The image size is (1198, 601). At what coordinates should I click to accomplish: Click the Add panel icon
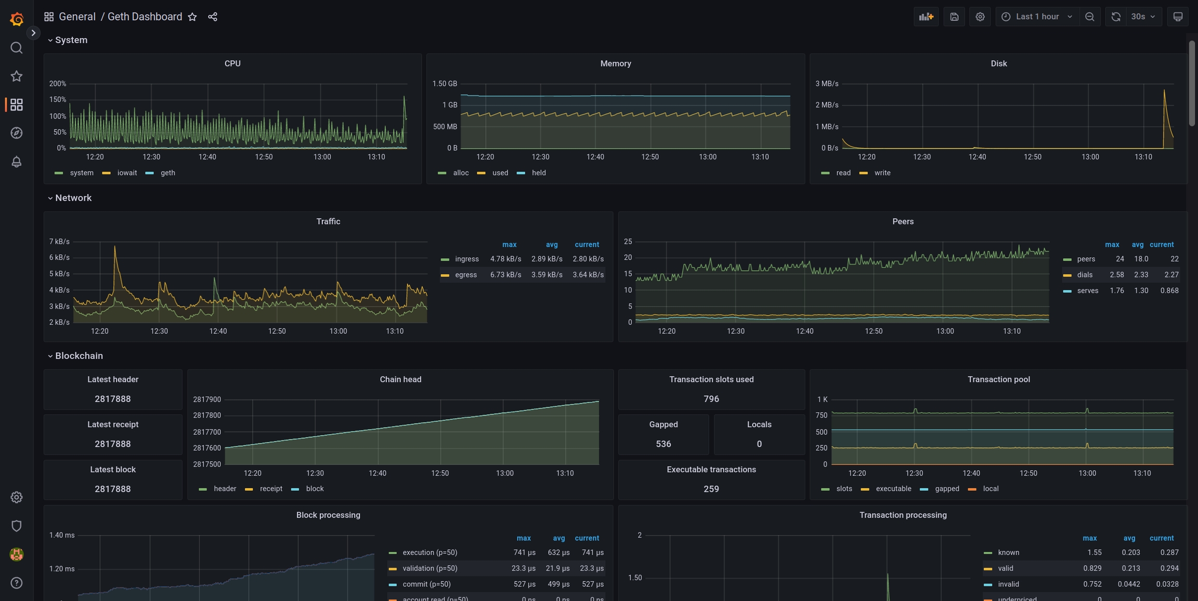(x=926, y=17)
